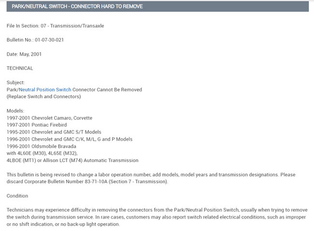314x231 pixels.
Task: Click the Replace Switch and Connectors line
Action: pyautogui.click(x=43, y=97)
